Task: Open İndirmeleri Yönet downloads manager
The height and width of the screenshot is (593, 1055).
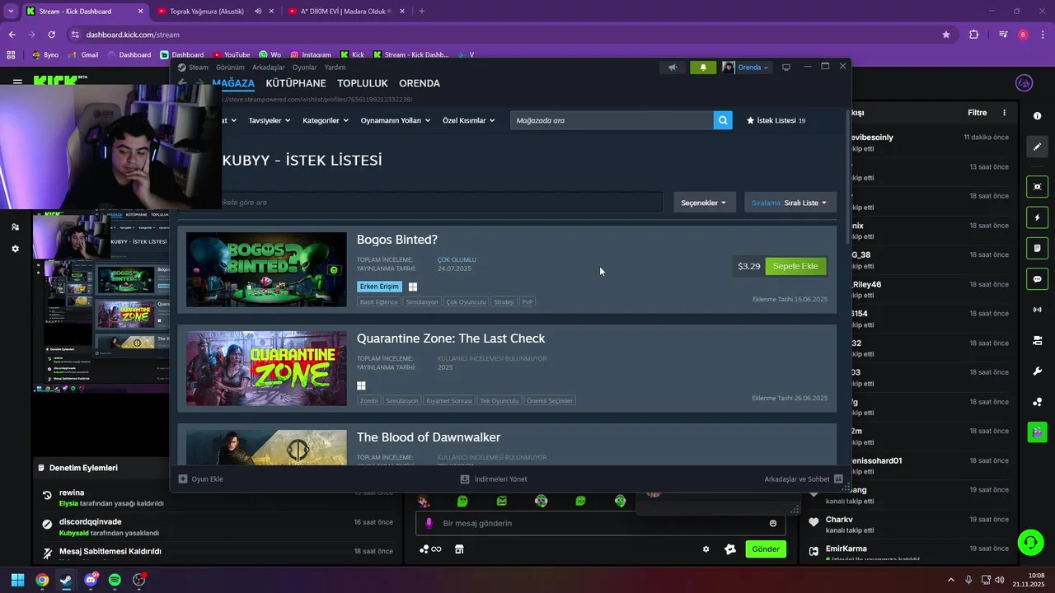Action: pos(494,479)
